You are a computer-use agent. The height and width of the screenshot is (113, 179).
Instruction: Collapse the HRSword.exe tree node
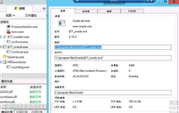pos(1,62)
